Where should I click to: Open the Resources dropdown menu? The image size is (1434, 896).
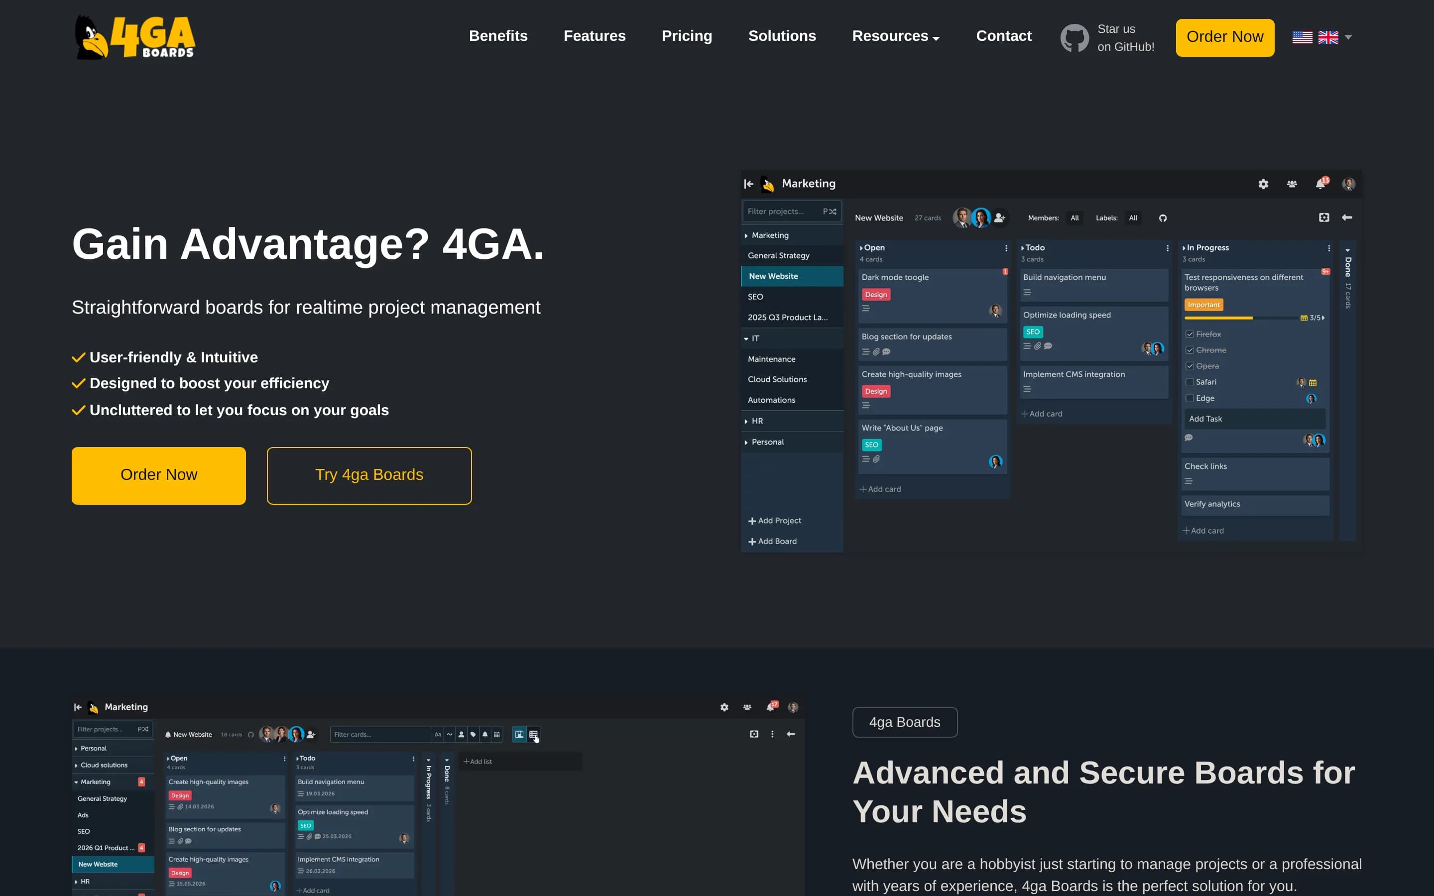tap(895, 36)
